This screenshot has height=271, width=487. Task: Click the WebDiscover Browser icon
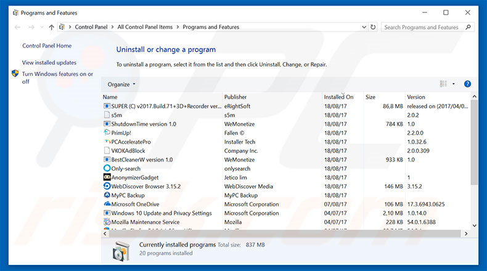click(107, 186)
